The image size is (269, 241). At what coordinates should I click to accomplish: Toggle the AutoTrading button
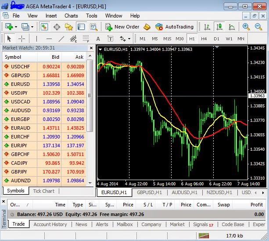pos(174,27)
